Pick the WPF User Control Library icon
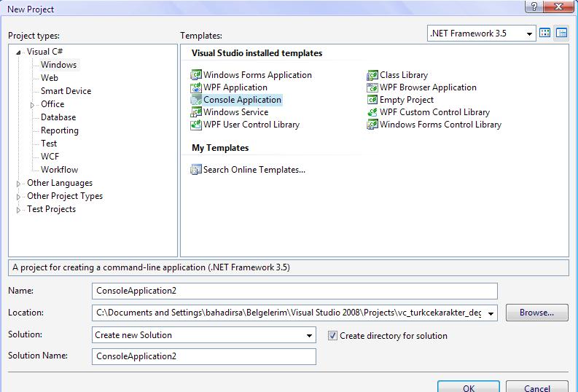The width and height of the screenshot is (578, 392). (196, 125)
